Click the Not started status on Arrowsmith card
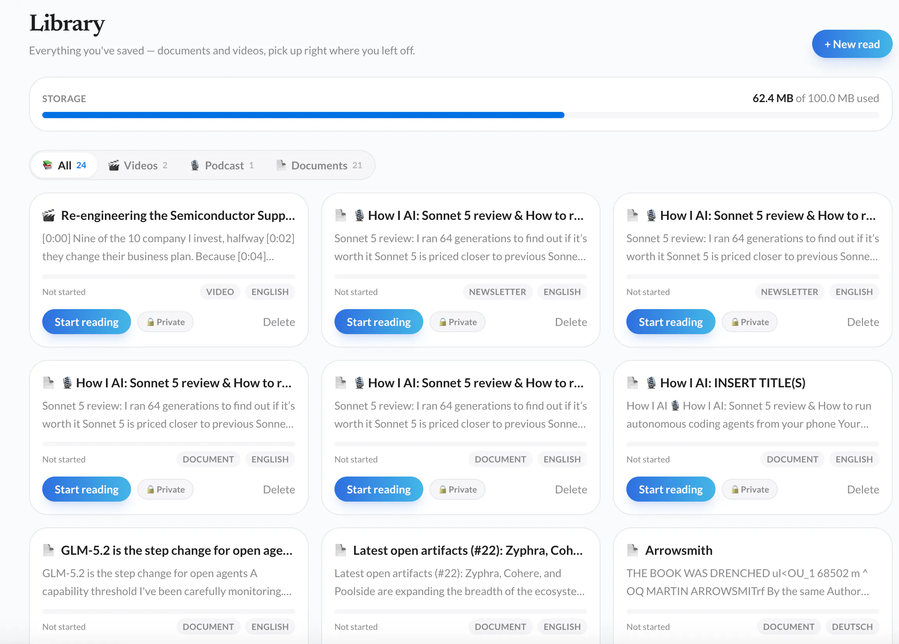 pyautogui.click(x=648, y=627)
